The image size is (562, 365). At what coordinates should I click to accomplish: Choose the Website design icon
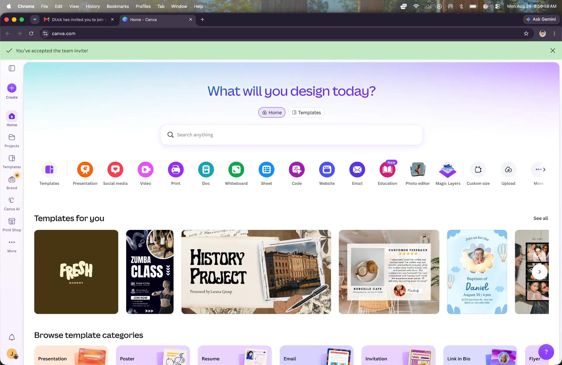tap(327, 169)
